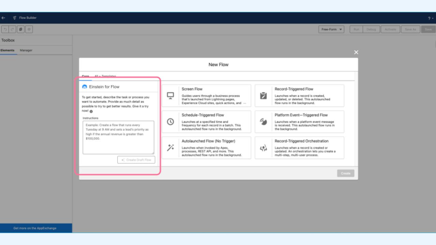Click Get more on the AppExchange link
The width and height of the screenshot is (436, 245).
tap(35, 228)
